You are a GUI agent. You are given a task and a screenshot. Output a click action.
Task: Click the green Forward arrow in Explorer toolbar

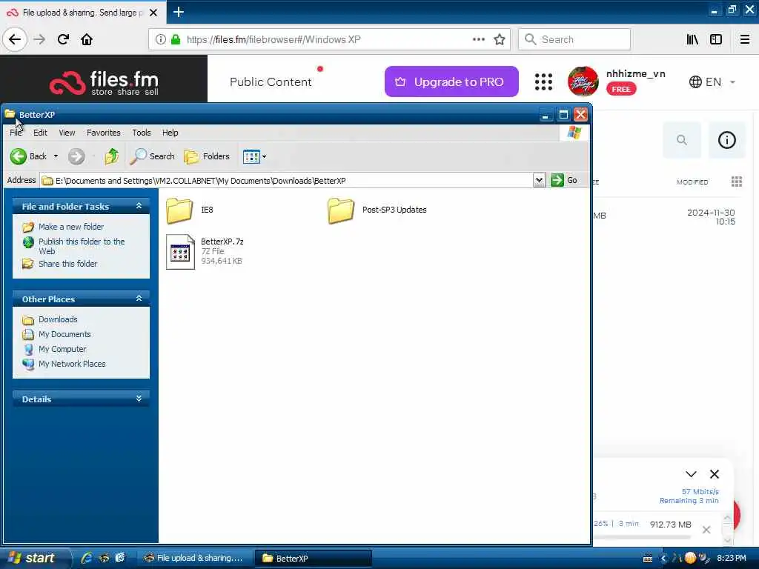(x=76, y=156)
